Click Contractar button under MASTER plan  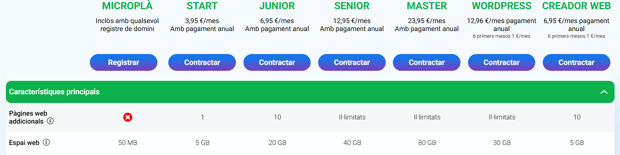pyautogui.click(x=426, y=62)
